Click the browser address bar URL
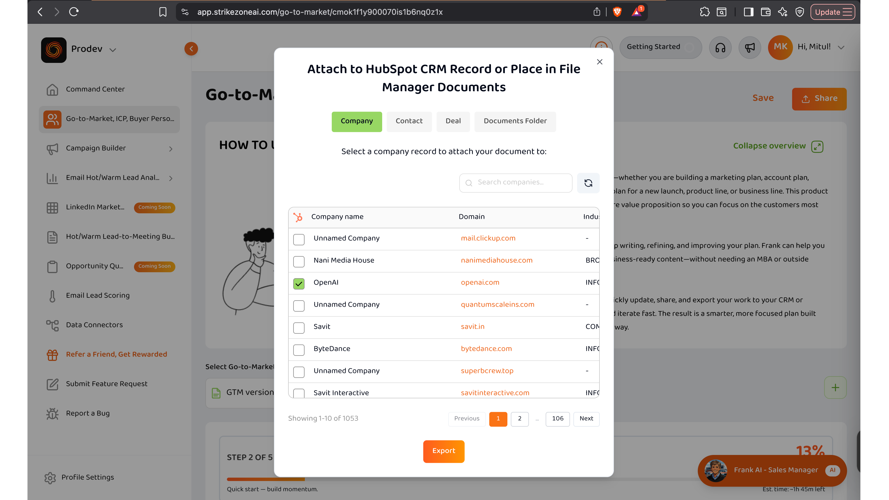Image resolution: width=889 pixels, height=500 pixels. pos(320,12)
